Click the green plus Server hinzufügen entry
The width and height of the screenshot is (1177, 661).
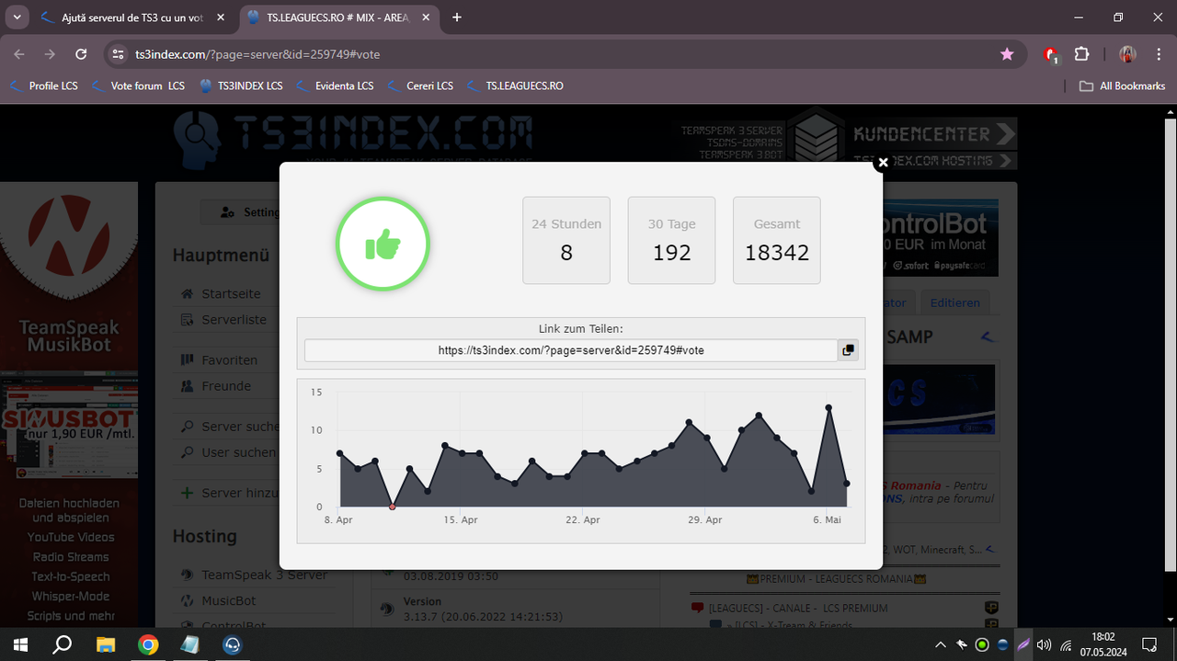pyautogui.click(x=228, y=493)
